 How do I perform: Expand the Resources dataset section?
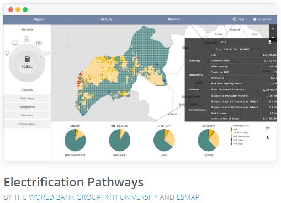click(x=27, y=115)
